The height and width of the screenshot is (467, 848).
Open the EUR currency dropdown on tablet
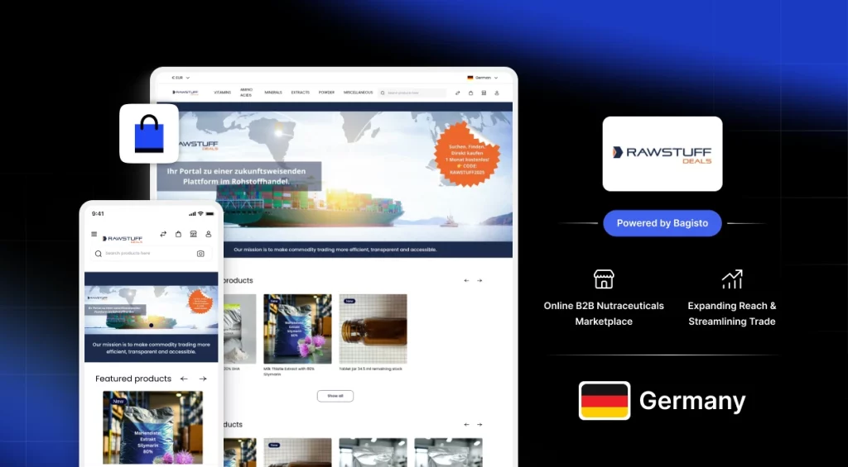click(181, 78)
